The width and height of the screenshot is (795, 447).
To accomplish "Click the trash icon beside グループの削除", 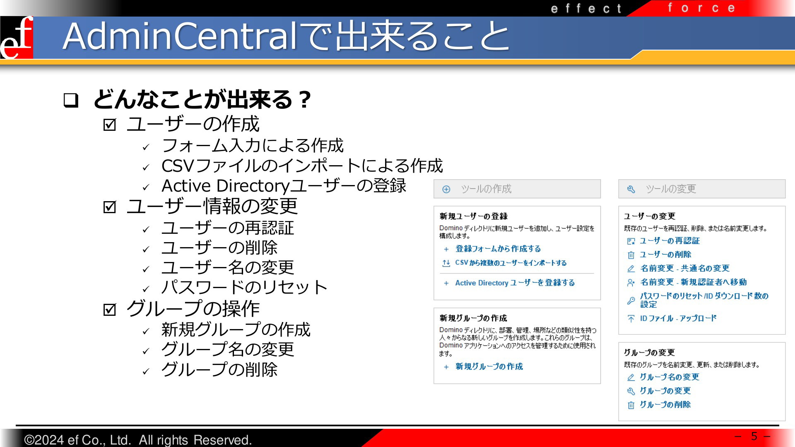I will tap(631, 405).
